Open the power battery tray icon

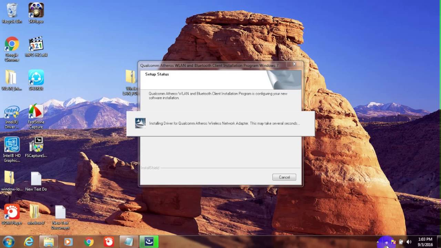pos(401,242)
